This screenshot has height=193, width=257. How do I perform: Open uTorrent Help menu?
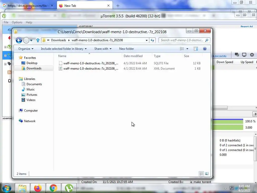pos(29,22)
